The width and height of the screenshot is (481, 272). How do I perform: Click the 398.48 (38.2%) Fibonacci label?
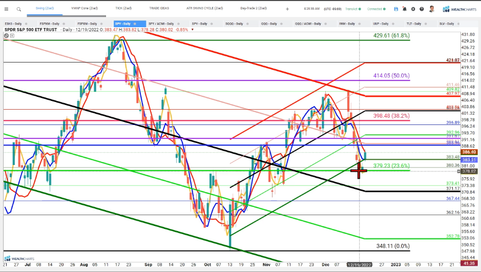pos(391,116)
